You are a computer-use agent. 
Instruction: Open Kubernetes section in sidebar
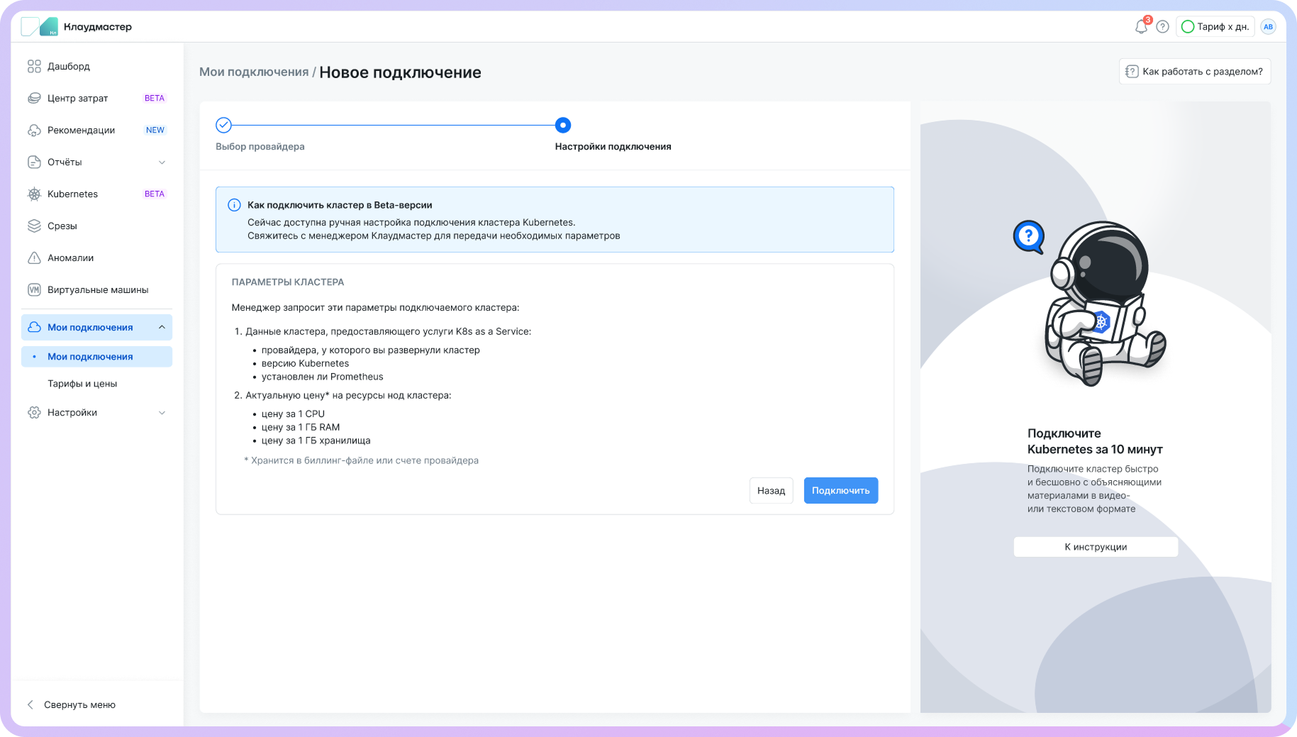click(x=72, y=194)
